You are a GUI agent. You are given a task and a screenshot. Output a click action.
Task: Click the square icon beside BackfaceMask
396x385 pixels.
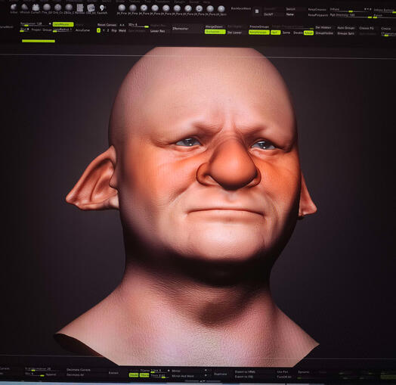tap(257, 11)
